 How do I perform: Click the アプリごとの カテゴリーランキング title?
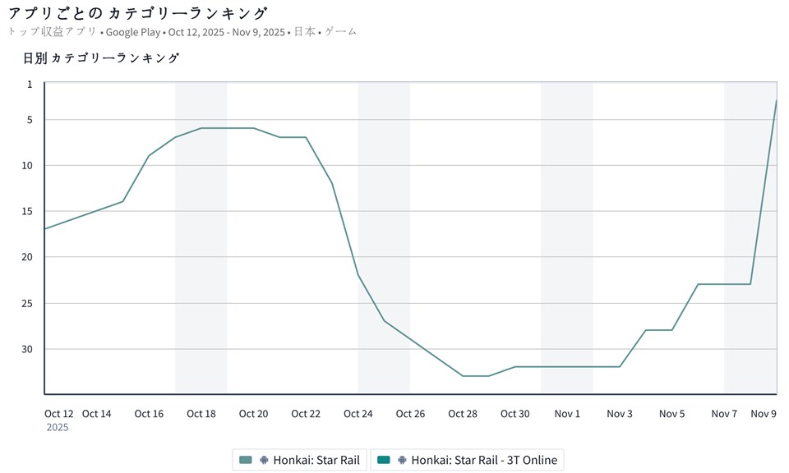(x=137, y=13)
